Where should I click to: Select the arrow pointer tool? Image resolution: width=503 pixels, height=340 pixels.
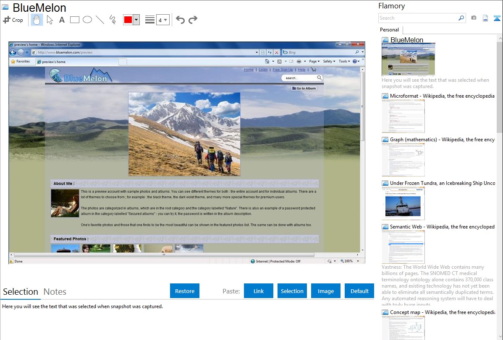[x=50, y=20]
